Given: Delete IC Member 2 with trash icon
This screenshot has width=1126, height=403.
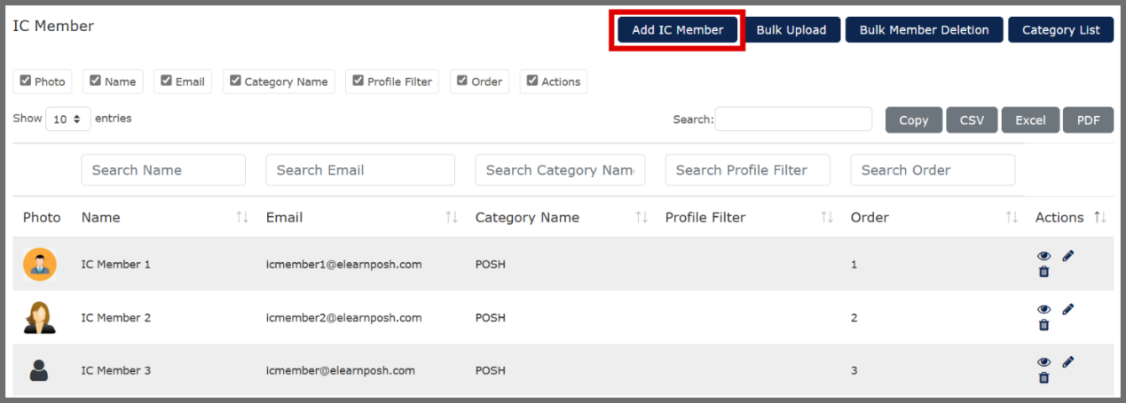Looking at the screenshot, I should (1043, 325).
